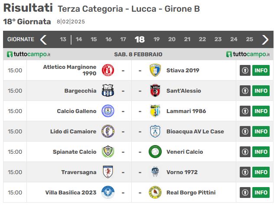This screenshot has width=277, height=207.
Task: Jump to giornata 25
Action: pos(249,39)
